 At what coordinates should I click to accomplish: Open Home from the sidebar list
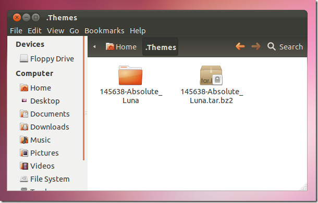(x=41, y=88)
